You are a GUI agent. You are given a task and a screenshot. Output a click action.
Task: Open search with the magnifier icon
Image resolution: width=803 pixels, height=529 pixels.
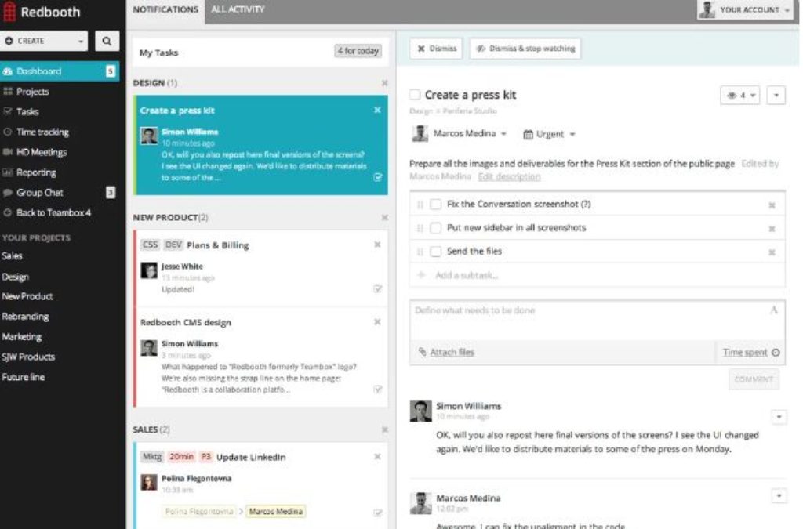tap(107, 41)
